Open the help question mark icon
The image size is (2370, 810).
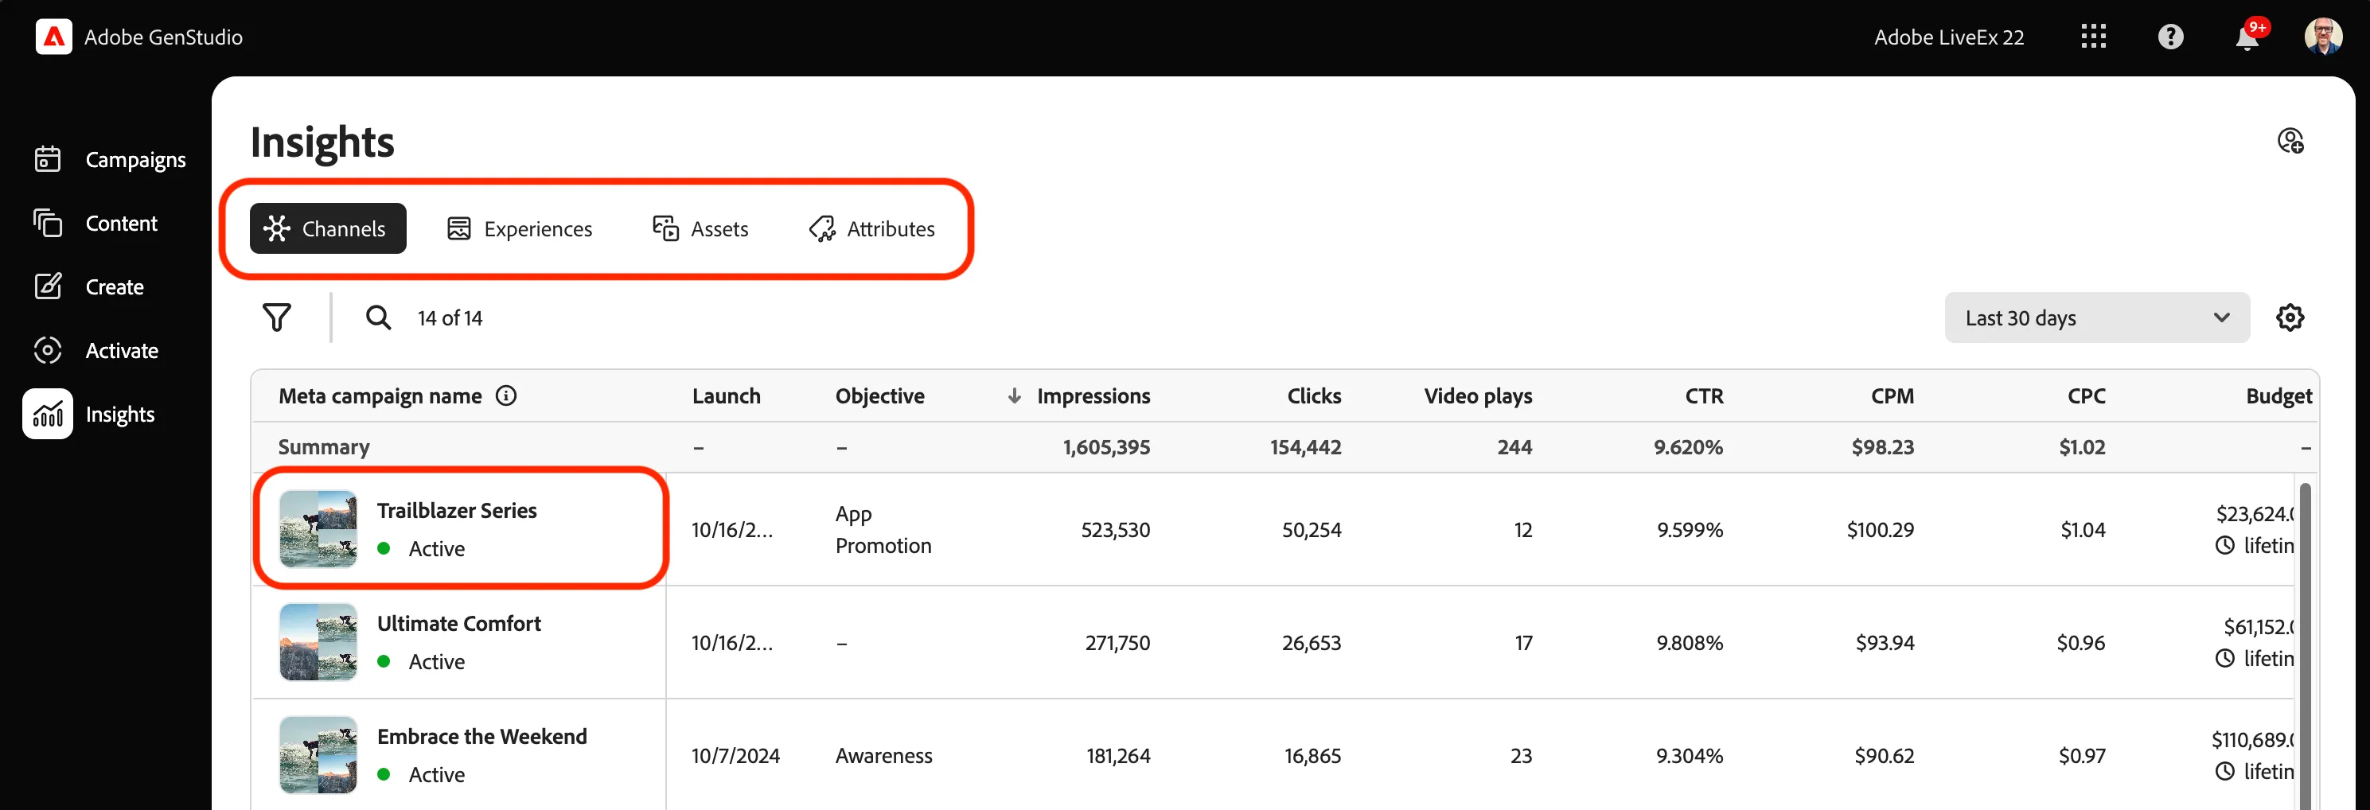pos(2170,37)
